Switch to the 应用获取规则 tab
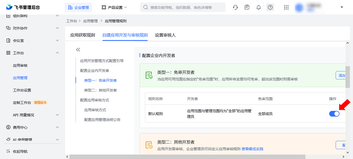 [x=83, y=35]
